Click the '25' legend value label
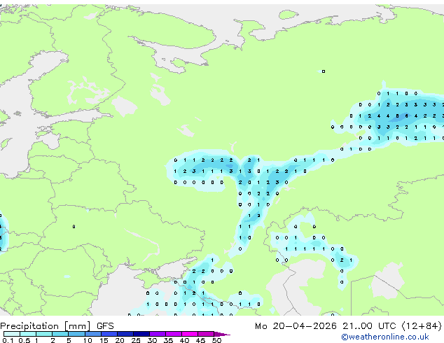 click(136, 340)
